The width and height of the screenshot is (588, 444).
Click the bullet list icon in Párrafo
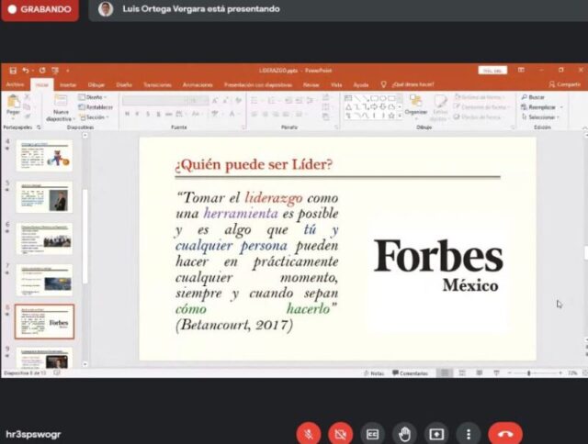tap(255, 100)
